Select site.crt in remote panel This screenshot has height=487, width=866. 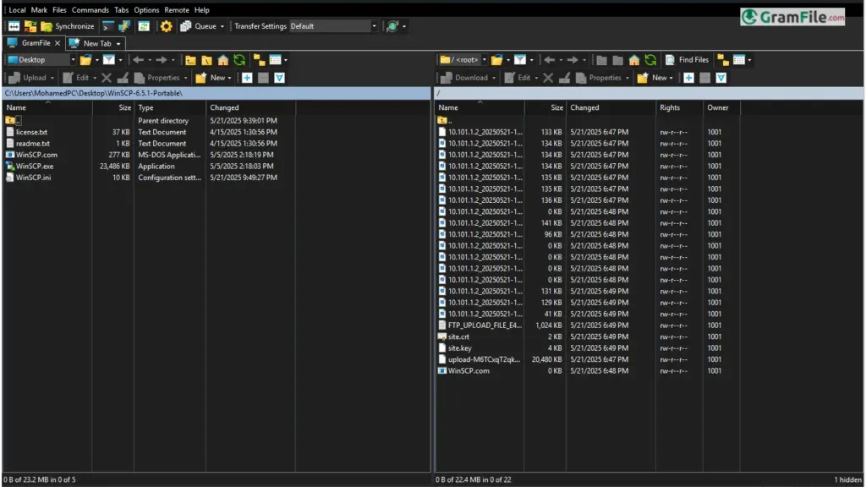coord(458,337)
